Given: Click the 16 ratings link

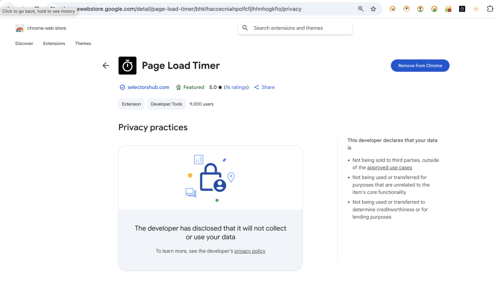Looking at the screenshot, I should point(236,87).
